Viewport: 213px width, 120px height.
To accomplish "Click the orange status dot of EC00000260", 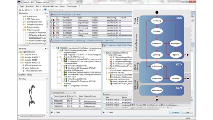I will [x=54, y=31].
